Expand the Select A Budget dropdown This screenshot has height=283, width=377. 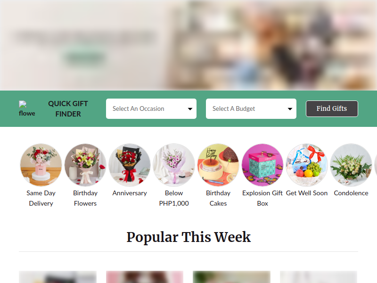pos(251,109)
